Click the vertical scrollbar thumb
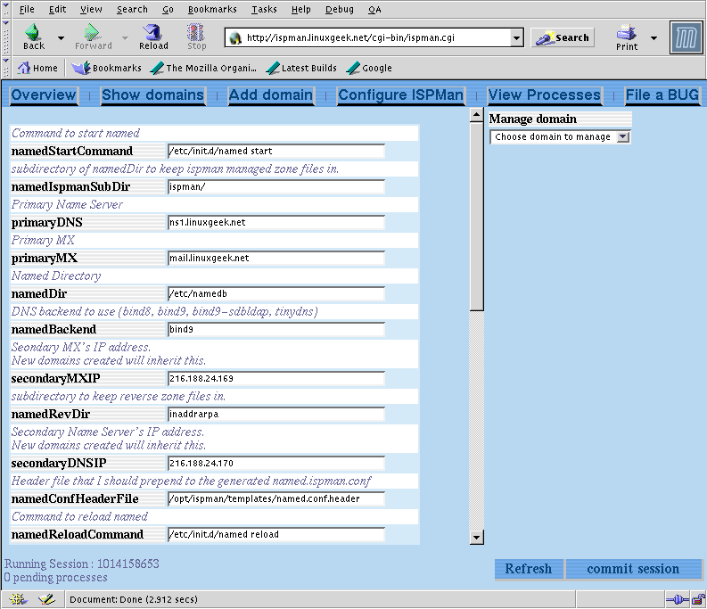Screen dimensions: 707x609 (477, 217)
